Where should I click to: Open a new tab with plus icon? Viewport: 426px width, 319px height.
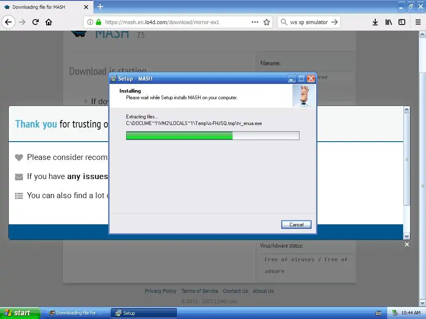pyautogui.click(x=100, y=7)
